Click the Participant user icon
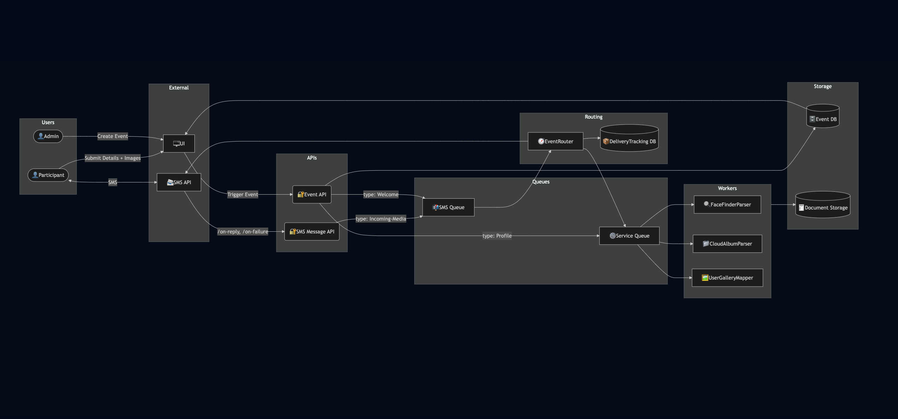 pyautogui.click(x=35, y=175)
